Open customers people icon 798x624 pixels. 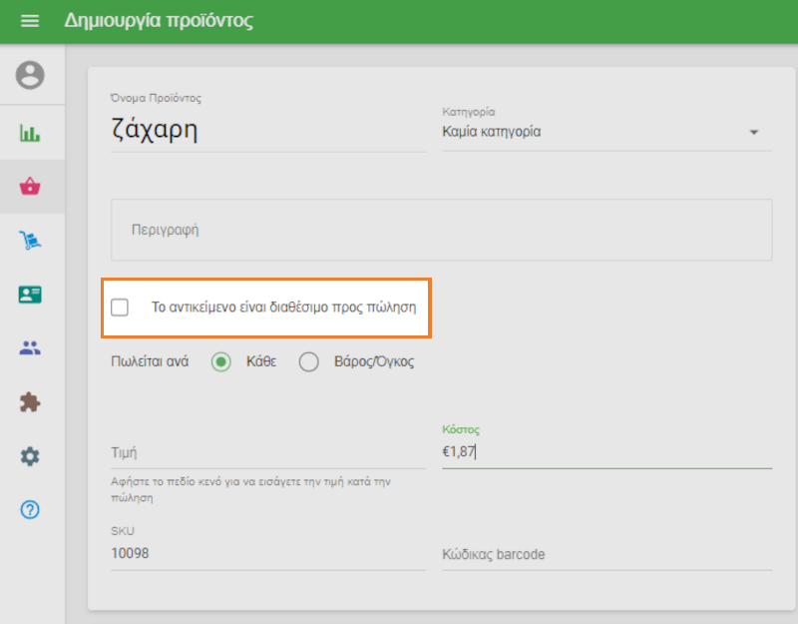tap(31, 348)
